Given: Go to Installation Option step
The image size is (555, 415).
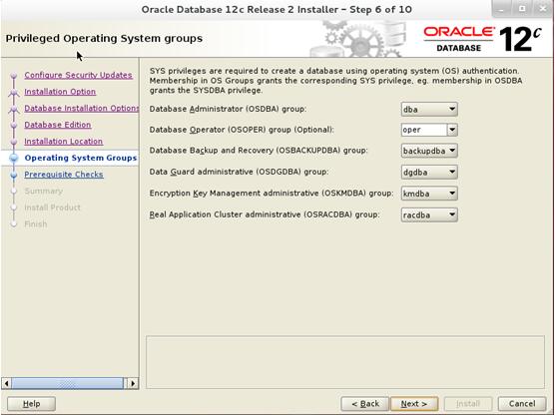Looking at the screenshot, I should tap(60, 92).
